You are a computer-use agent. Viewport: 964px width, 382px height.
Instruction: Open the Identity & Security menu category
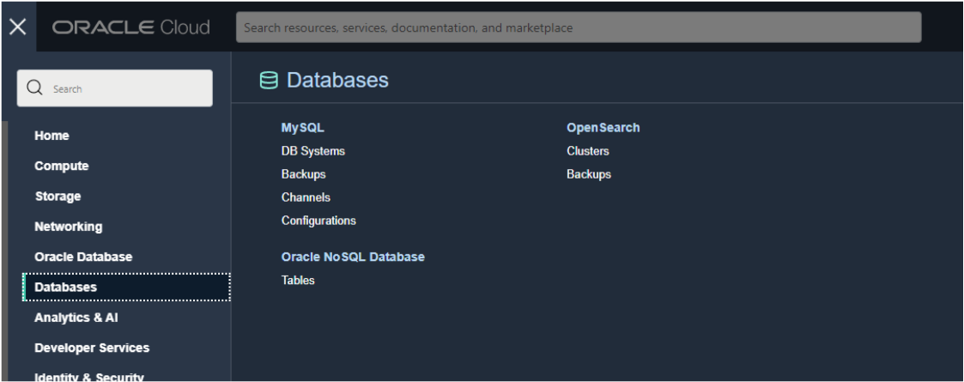click(x=89, y=377)
